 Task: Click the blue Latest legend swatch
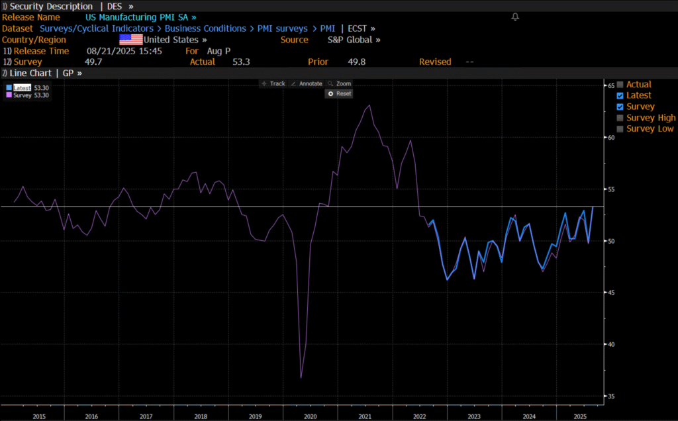tap(9, 88)
